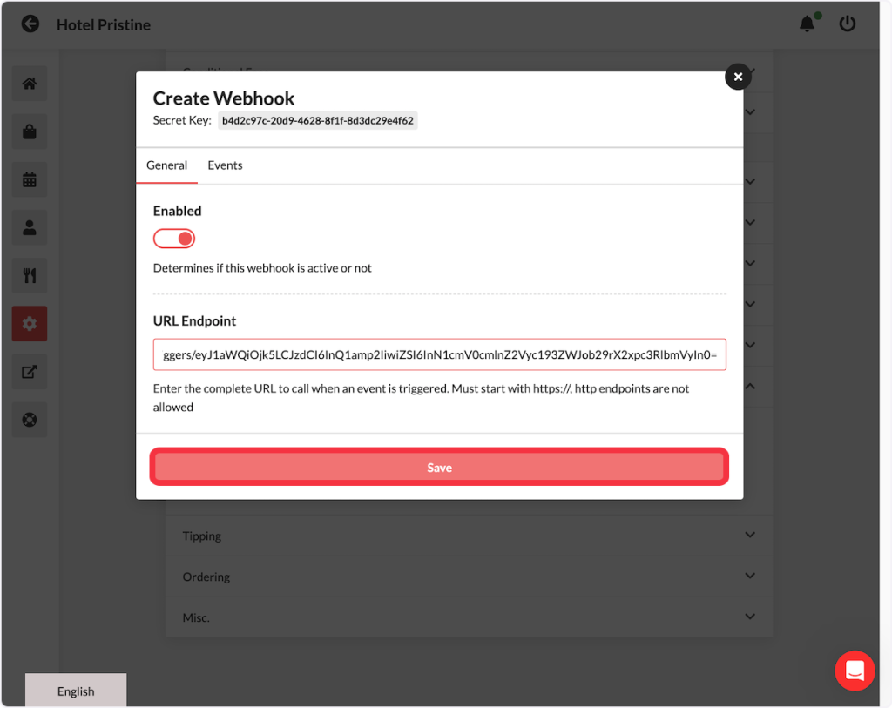
Task: Expand the Misc. section
Action: 469,617
